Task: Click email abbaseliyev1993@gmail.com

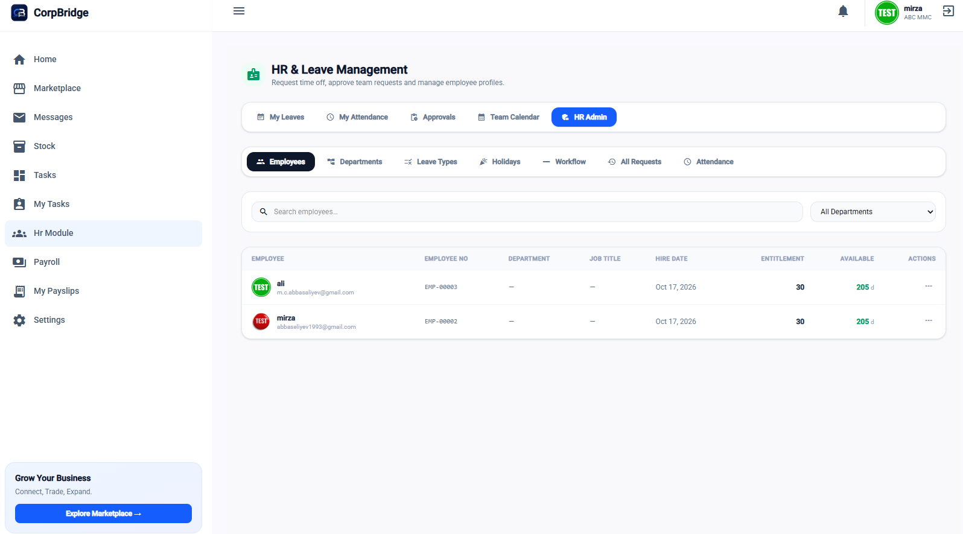Action: [x=316, y=327]
